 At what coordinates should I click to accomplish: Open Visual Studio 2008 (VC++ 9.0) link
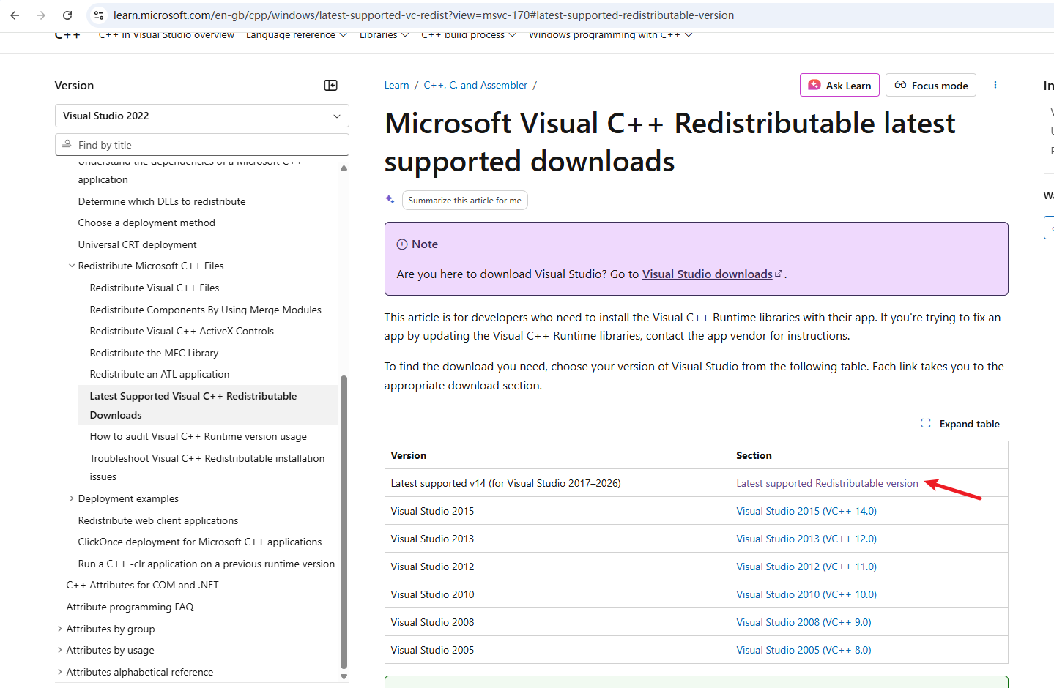click(804, 622)
